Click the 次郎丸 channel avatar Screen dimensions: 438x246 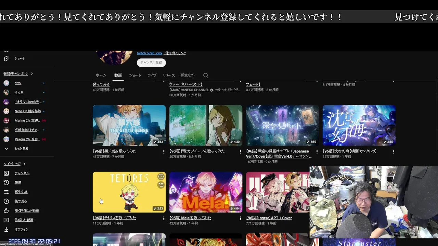tap(6, 130)
